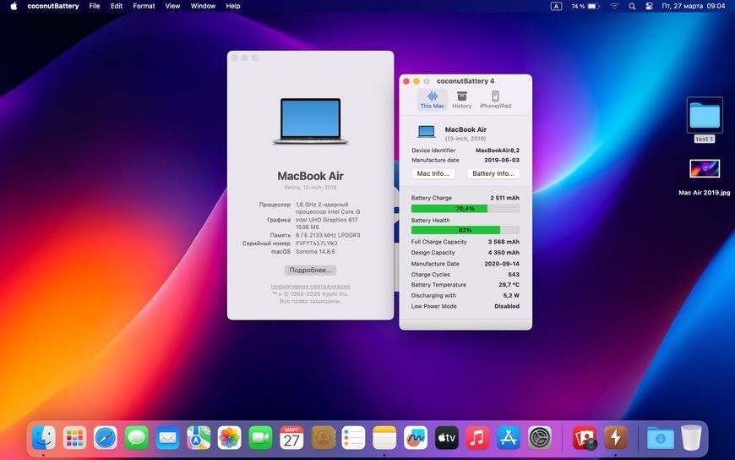
Task: Open Messages from the Dock
Action: point(136,438)
